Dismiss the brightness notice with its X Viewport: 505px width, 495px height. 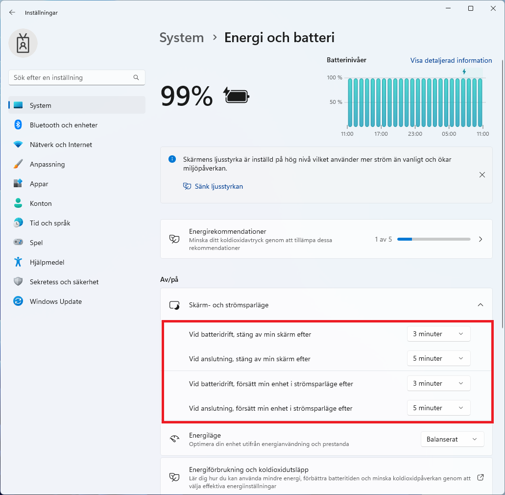pyautogui.click(x=482, y=174)
